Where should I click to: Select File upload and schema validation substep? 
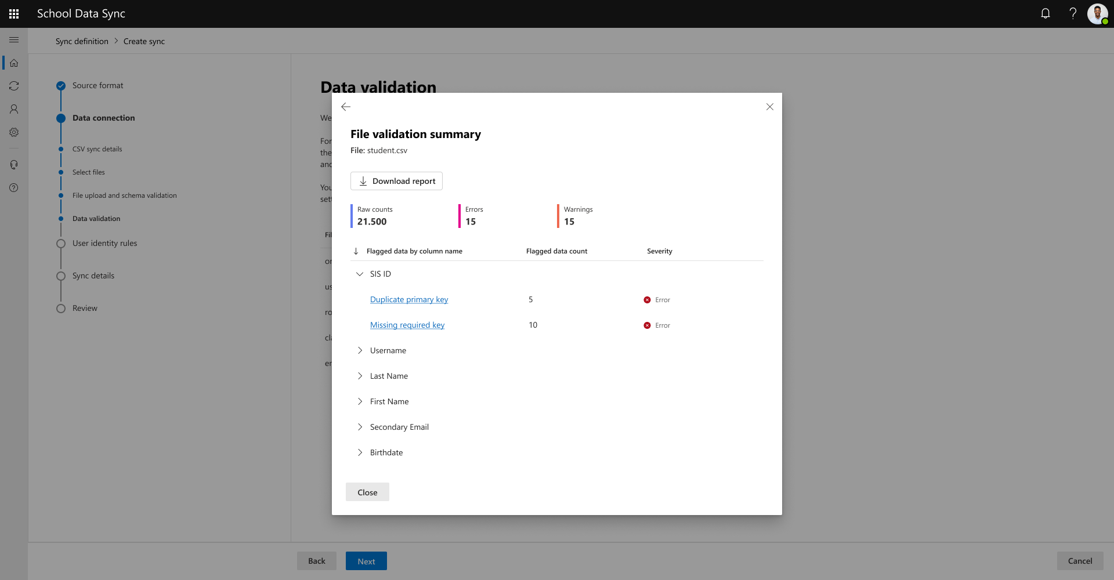(124, 195)
